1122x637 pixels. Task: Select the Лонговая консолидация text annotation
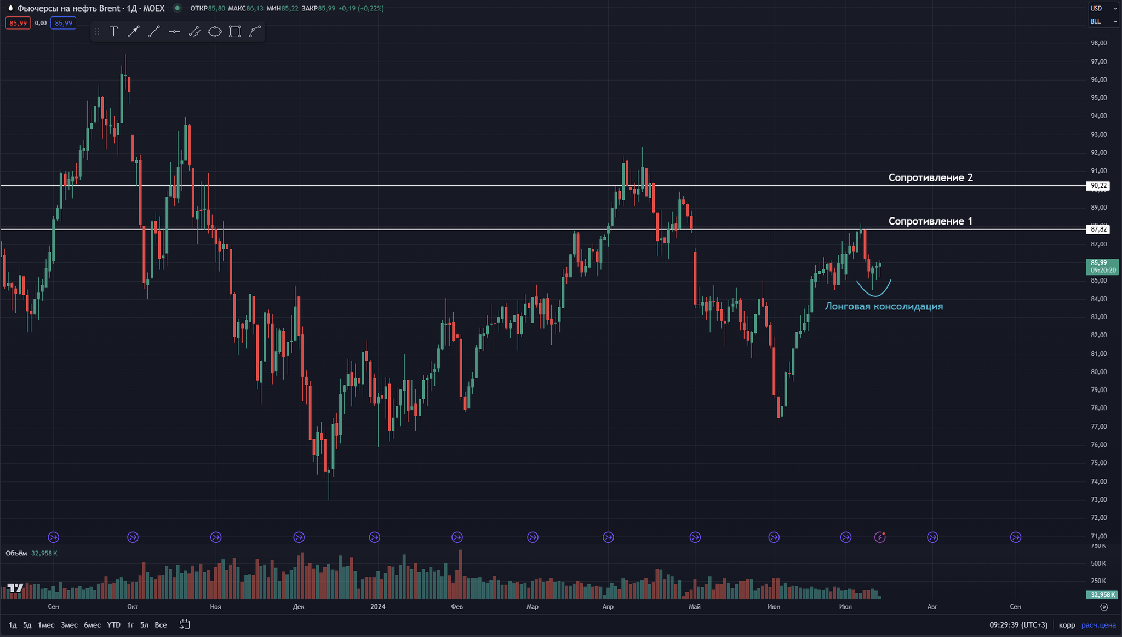(x=884, y=306)
